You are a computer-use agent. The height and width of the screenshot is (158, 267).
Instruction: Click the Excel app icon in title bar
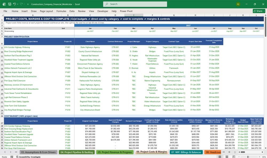(4, 4)
